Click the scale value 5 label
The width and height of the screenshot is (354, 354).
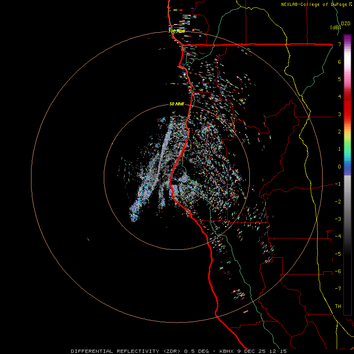(339, 79)
